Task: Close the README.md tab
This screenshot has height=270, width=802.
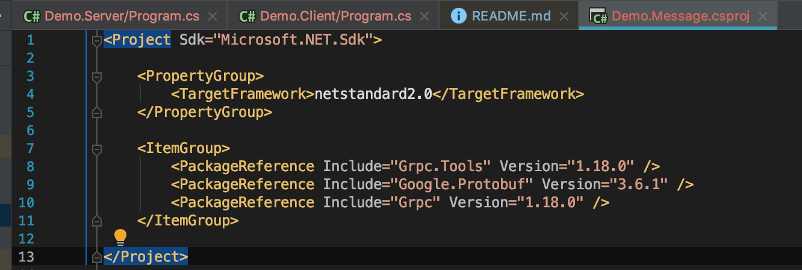Action: (x=563, y=16)
